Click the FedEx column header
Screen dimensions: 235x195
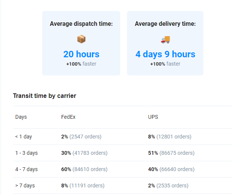coord(68,117)
